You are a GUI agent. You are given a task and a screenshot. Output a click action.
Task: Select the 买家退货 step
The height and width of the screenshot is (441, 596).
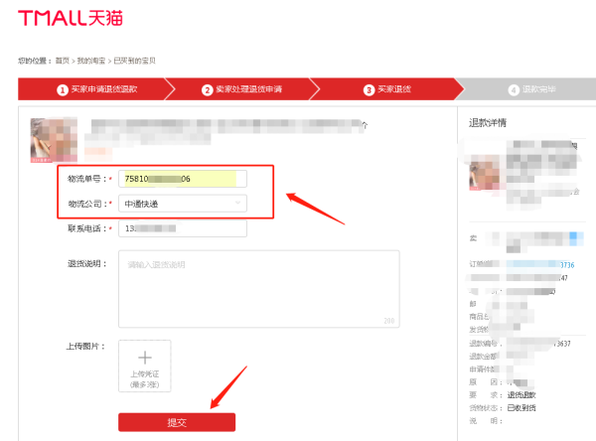pyautogui.click(x=393, y=89)
